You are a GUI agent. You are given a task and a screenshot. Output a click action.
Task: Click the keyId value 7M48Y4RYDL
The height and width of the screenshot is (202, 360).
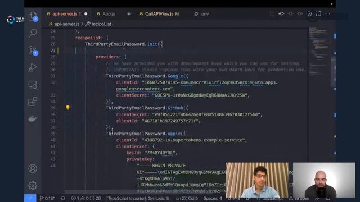160,153
